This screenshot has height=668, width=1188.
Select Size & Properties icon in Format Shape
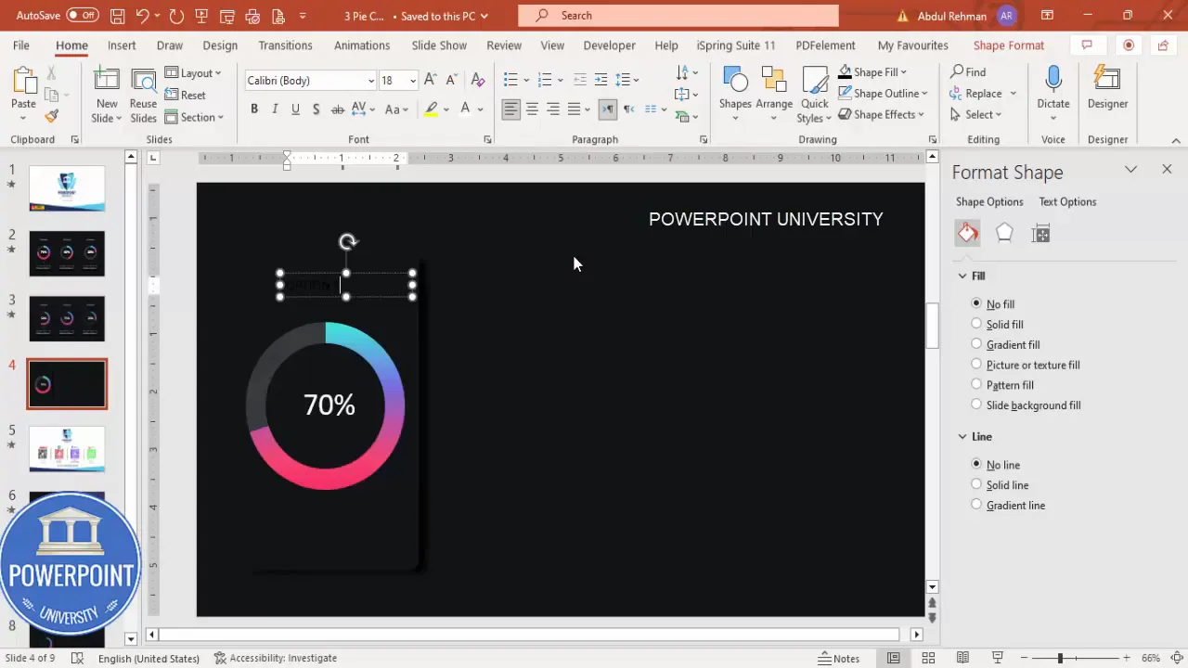click(x=1041, y=234)
